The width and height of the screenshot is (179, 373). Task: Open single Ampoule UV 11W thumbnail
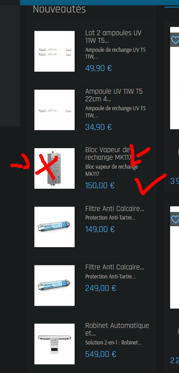click(x=55, y=110)
